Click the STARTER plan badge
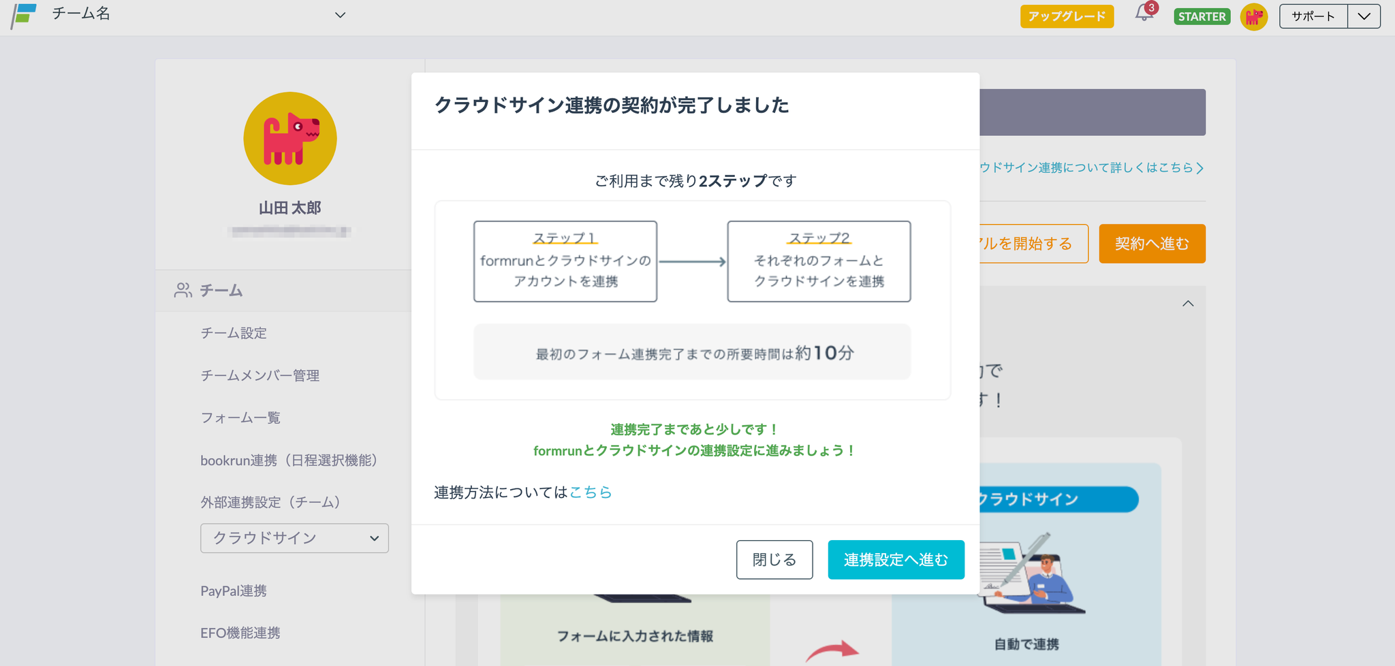The width and height of the screenshot is (1395, 666). coord(1202,16)
